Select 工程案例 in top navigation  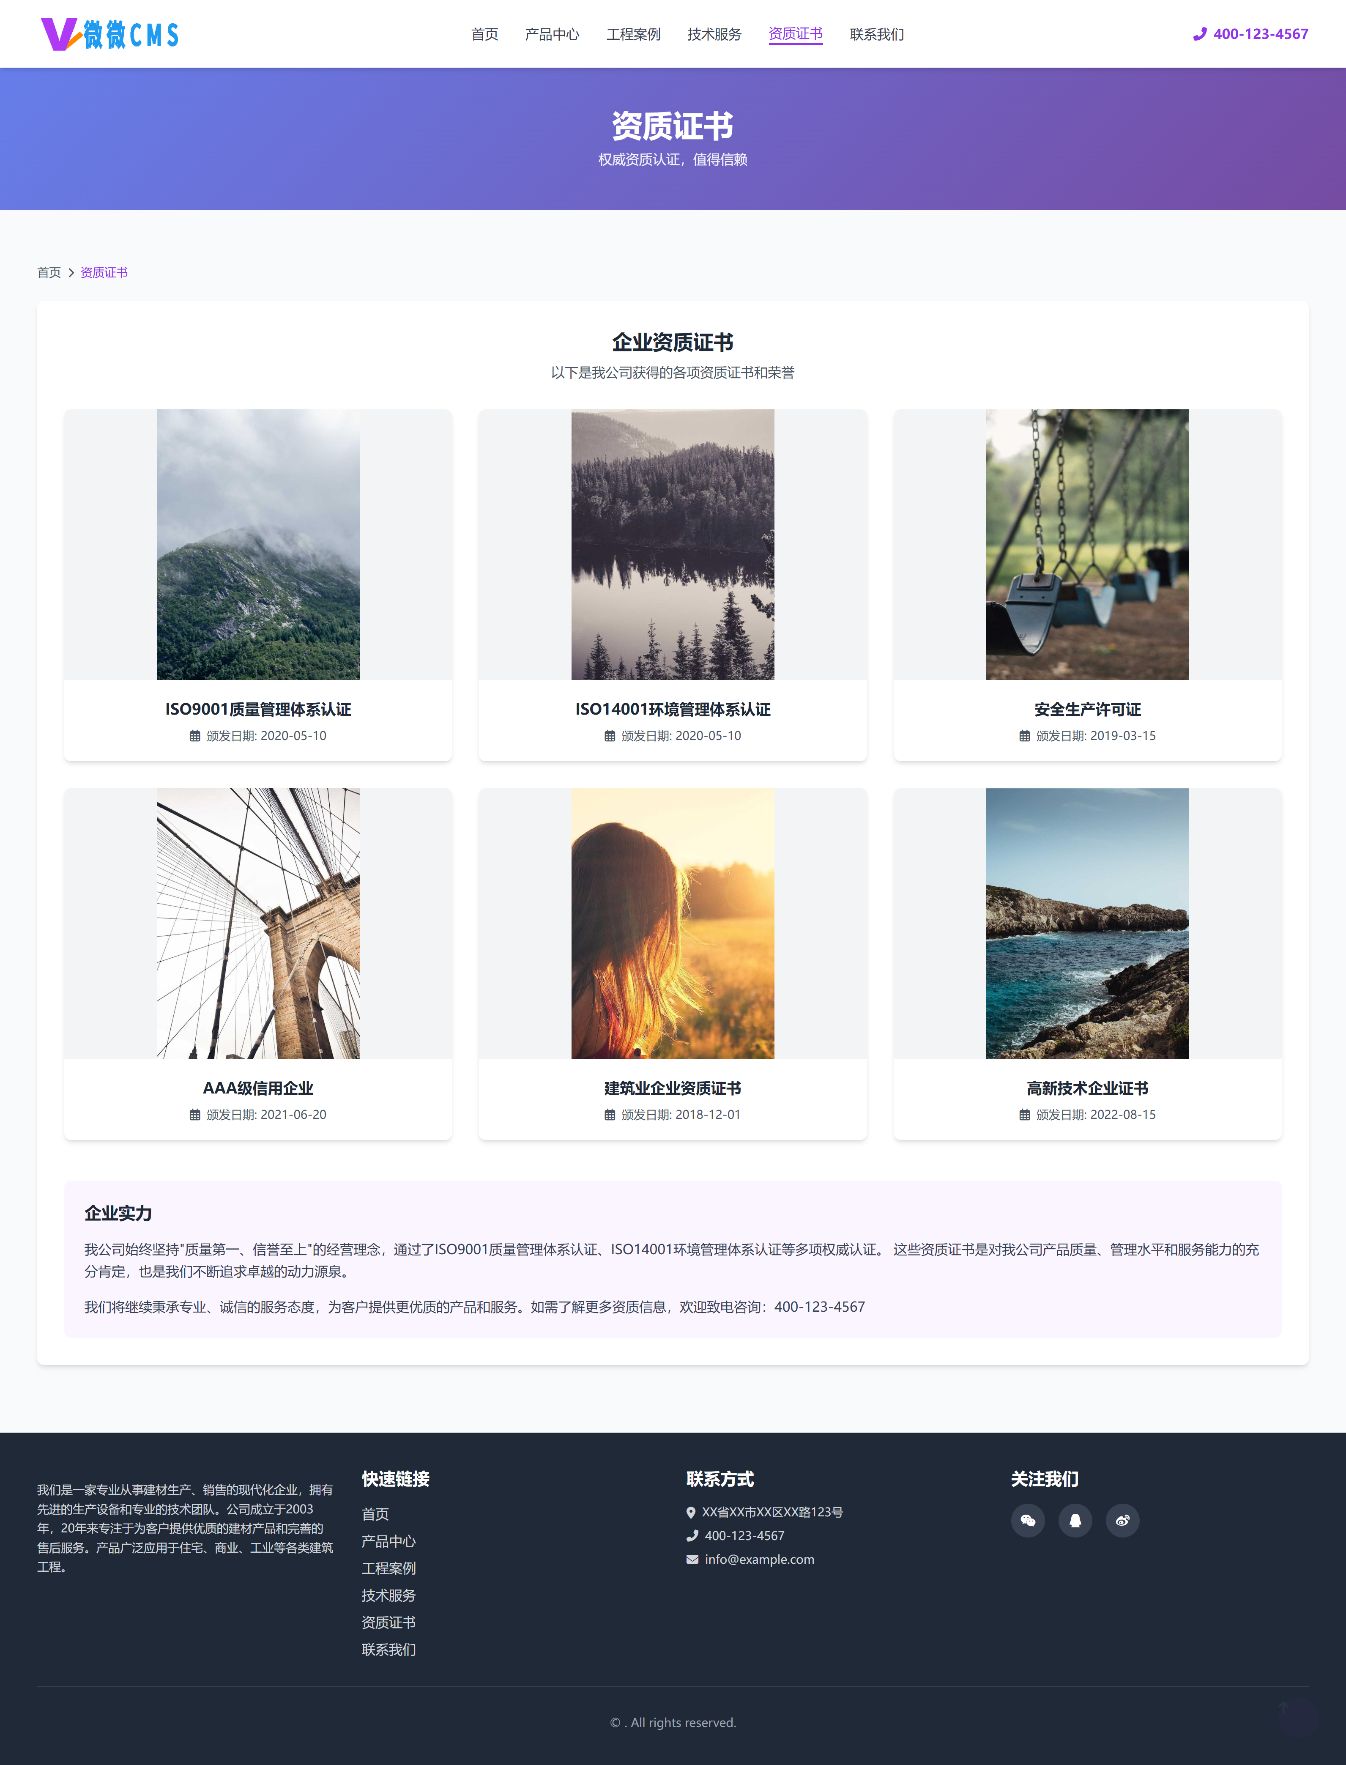(633, 34)
